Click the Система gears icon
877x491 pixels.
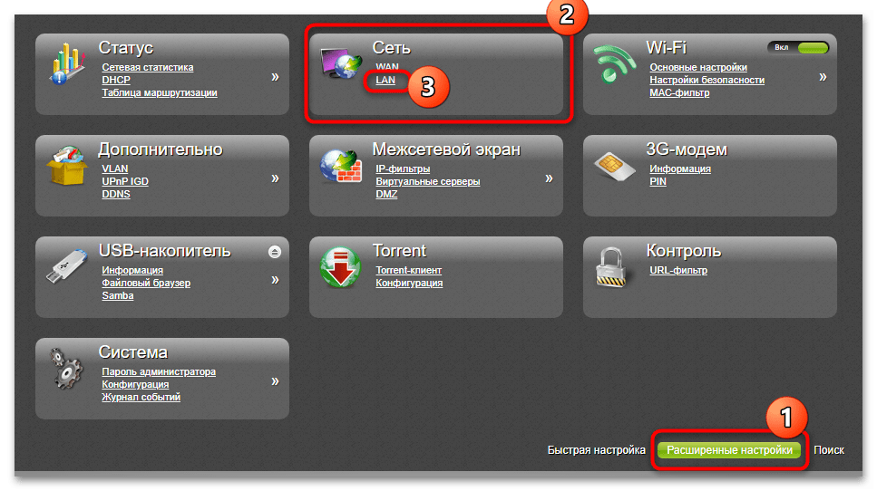point(65,369)
